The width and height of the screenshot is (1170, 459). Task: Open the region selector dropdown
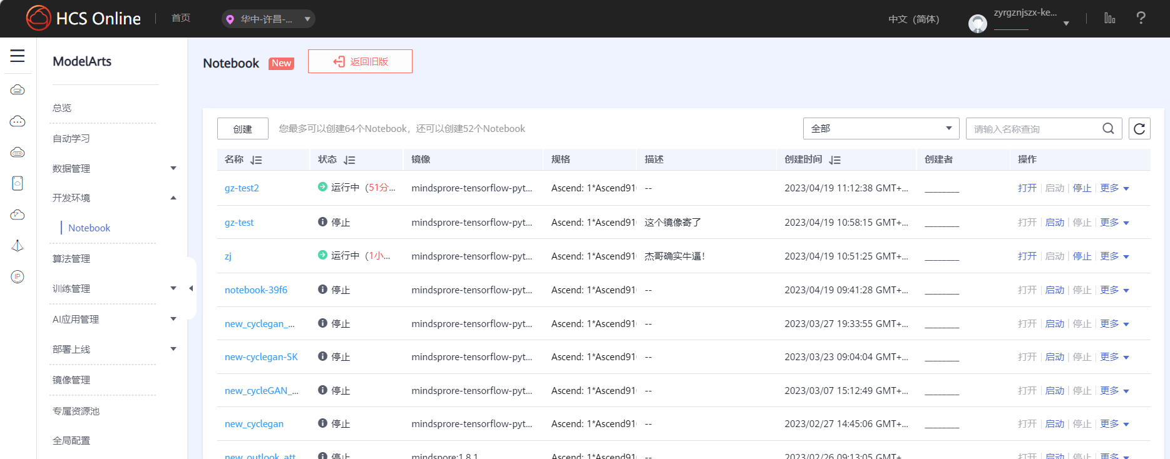pos(269,19)
